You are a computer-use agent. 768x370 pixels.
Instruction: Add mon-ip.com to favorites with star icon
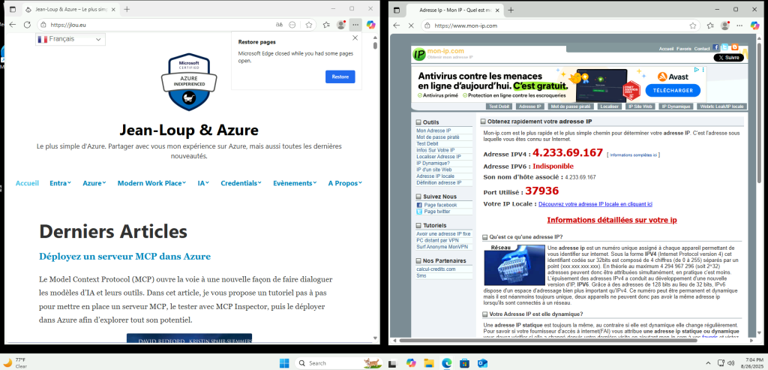[693, 26]
